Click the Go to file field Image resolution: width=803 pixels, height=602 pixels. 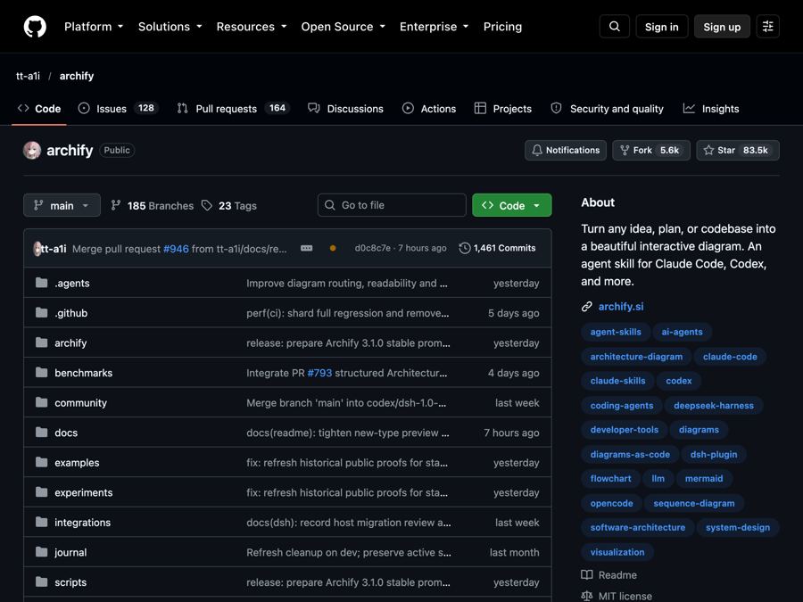[x=392, y=205]
